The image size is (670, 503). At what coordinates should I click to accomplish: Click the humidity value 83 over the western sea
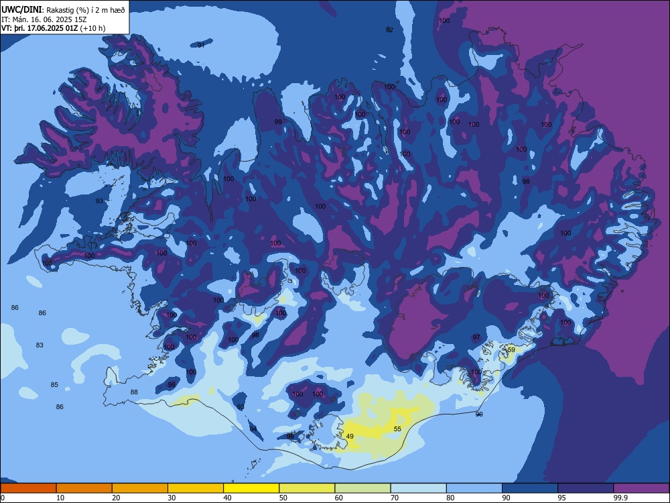(40, 345)
